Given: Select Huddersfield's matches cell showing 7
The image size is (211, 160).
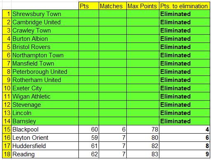Looking at the screenshot, I should (113, 146).
